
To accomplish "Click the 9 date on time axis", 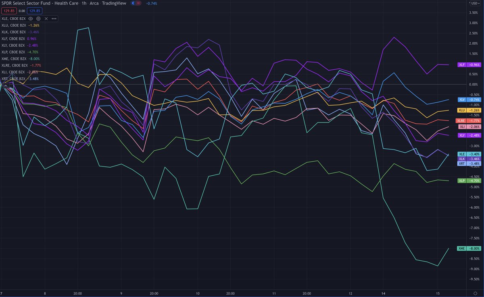I will coord(121,293).
